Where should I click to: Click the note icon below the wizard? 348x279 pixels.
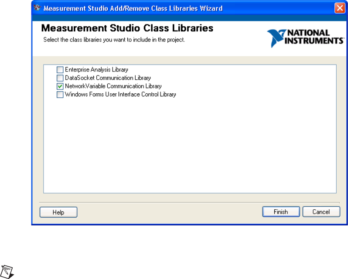pos(7,272)
